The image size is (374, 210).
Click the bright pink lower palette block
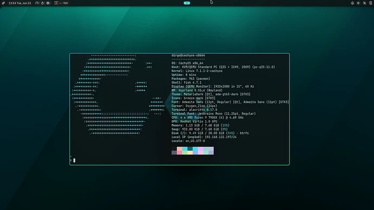(x=179, y=153)
